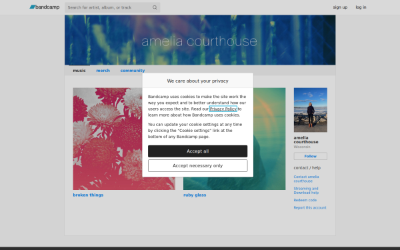
Task: Click the amelia courthouse name in sidebar
Action: pos(306,140)
